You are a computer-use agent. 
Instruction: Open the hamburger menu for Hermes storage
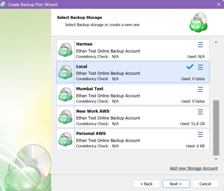201,45
